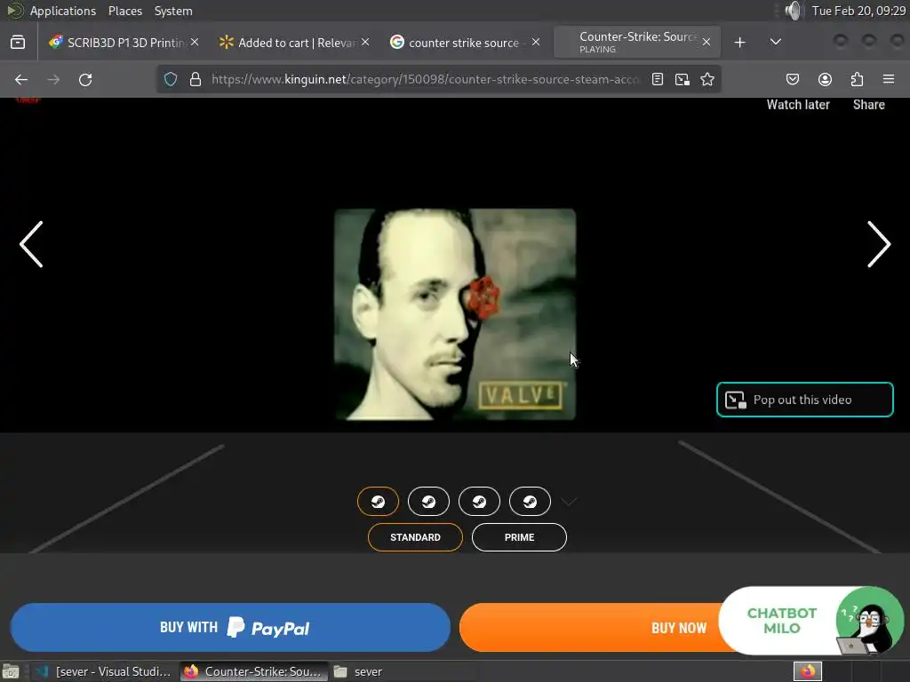
Task: Open the Pocket save icon
Action: tap(792, 79)
